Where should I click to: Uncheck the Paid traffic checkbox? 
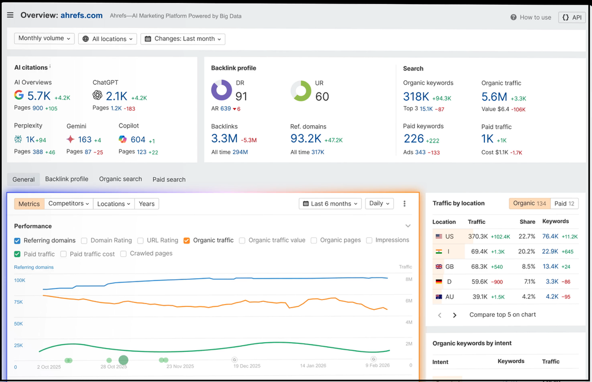(17, 254)
